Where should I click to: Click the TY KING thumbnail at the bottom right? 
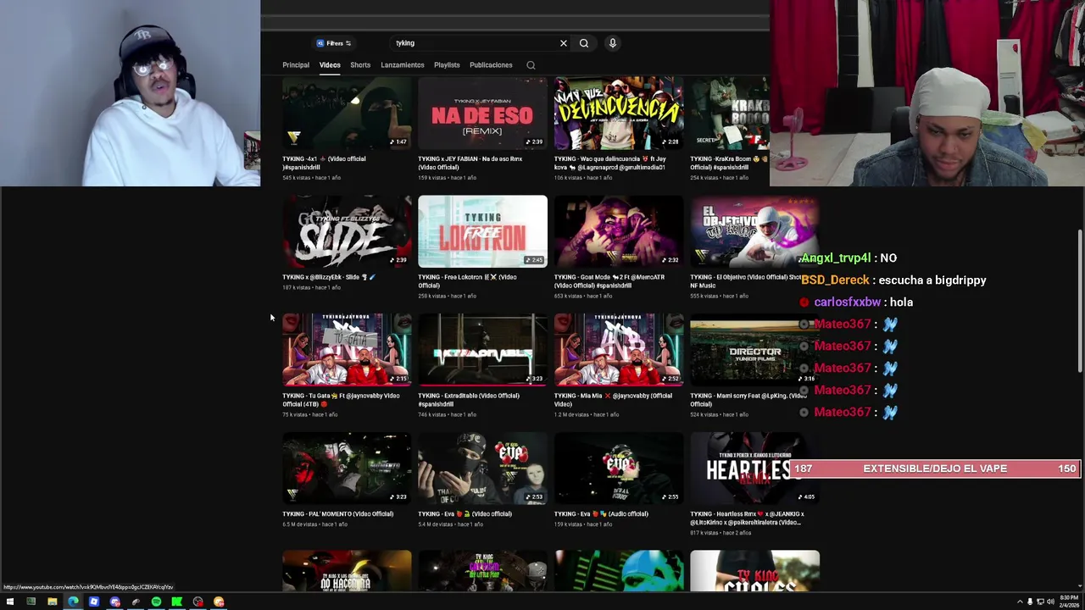pyautogui.click(x=754, y=572)
